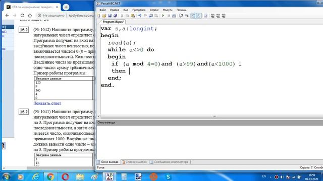The image size is (323, 181).
Task: Open the Файл menu
Action: point(102,10)
